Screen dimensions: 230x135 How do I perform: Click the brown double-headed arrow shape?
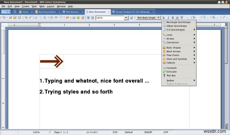(x=52, y=61)
